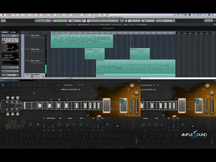Image resolution: width=216 pixels, height=162 pixels.
Task: Open the Configurations dropdown in the Cubase toolbar
Action: pos(43,21)
